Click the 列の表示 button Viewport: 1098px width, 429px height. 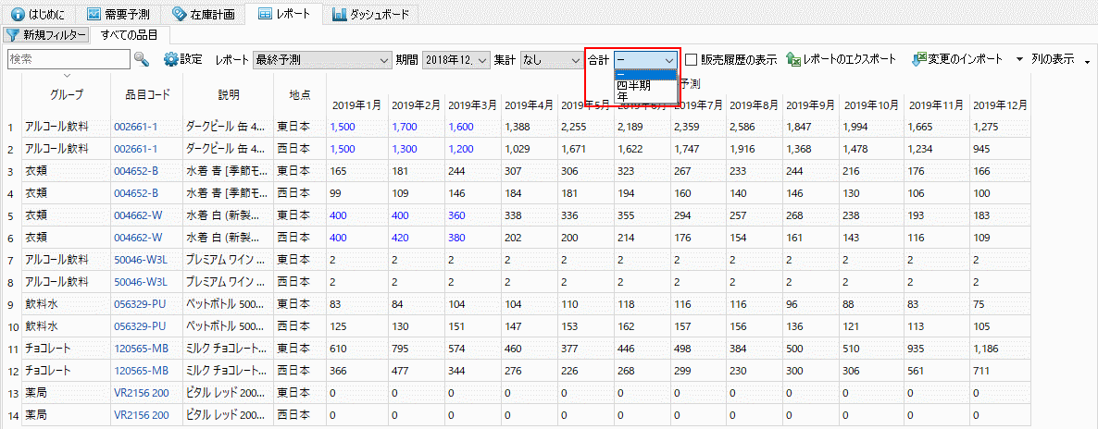click(1053, 59)
